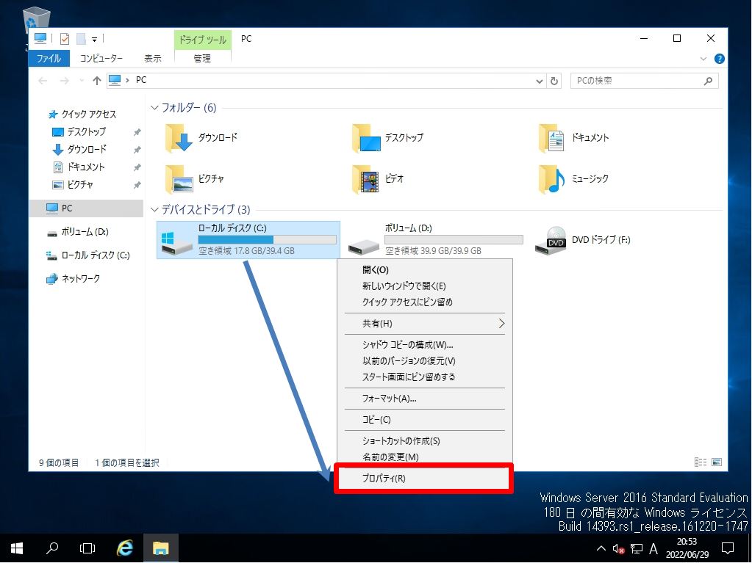Image resolution: width=752 pixels, height=563 pixels.
Task: Collapse the デバイスとドライブ (3) group
Action: tap(154, 210)
